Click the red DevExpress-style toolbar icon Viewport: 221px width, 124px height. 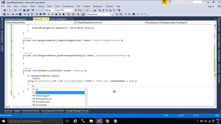pyautogui.click(x=119, y=10)
